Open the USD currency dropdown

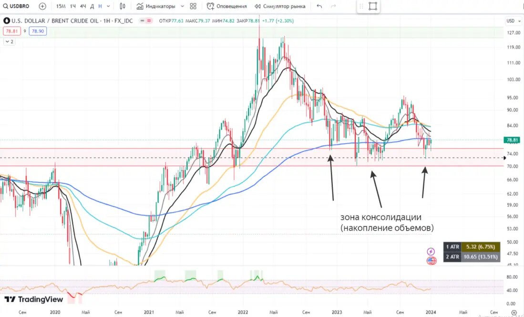pos(514,21)
